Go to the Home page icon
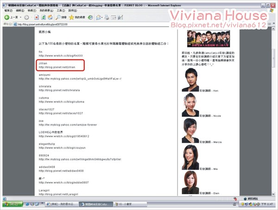 (x=50, y=17)
